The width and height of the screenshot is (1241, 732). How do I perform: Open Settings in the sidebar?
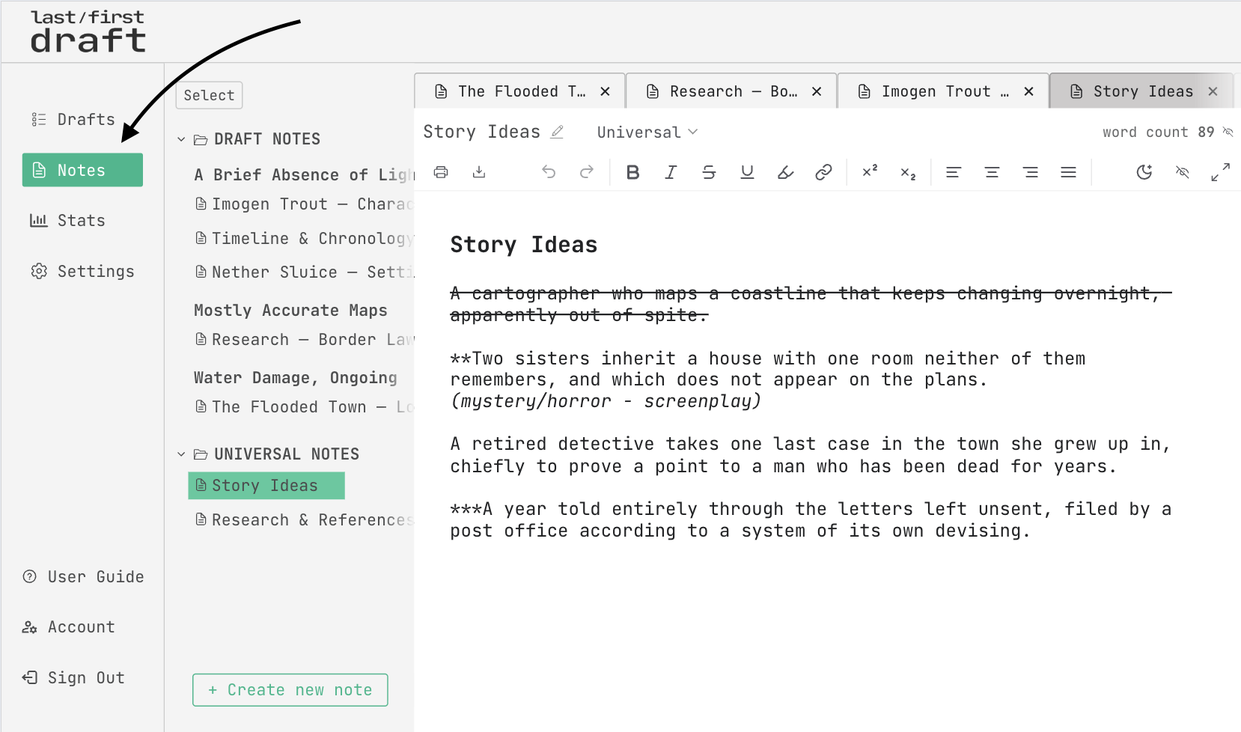click(x=82, y=271)
